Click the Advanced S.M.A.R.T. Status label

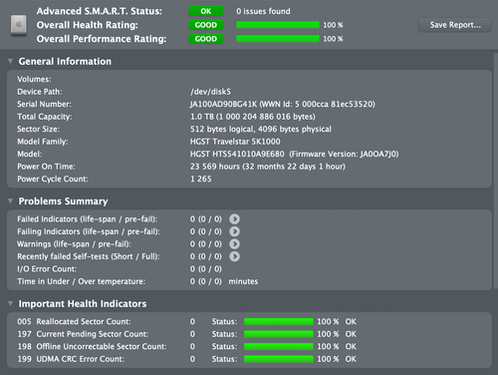coord(100,11)
